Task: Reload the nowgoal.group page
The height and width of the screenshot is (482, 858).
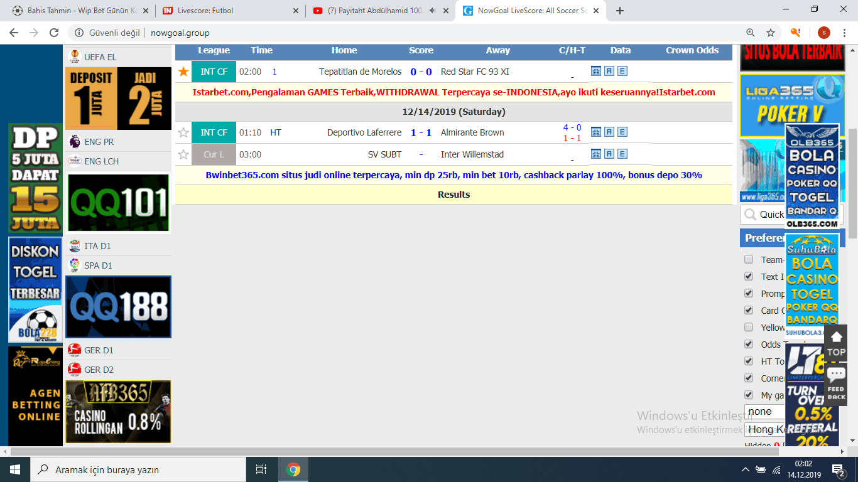Action: pos(54,33)
